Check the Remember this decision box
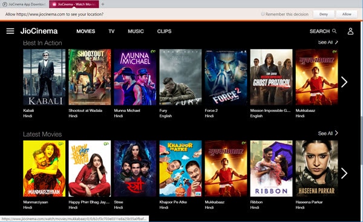The height and width of the screenshot is (222, 363). 263,14
